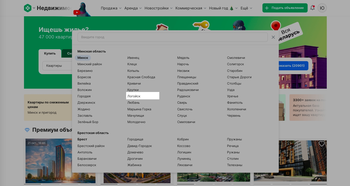Select Столбцы city
350x186 pixels.
click(234, 84)
